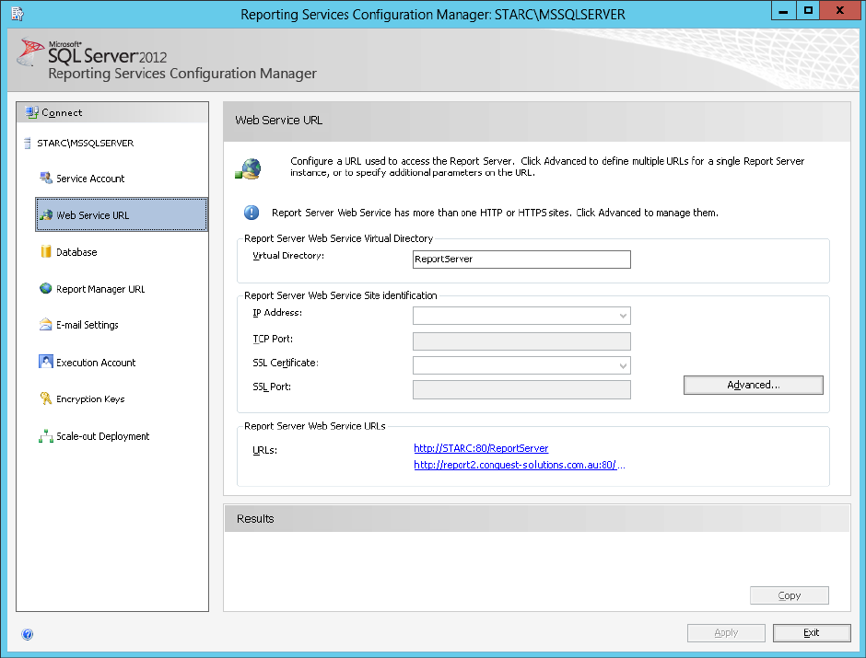Click the Apply button

pyautogui.click(x=726, y=632)
